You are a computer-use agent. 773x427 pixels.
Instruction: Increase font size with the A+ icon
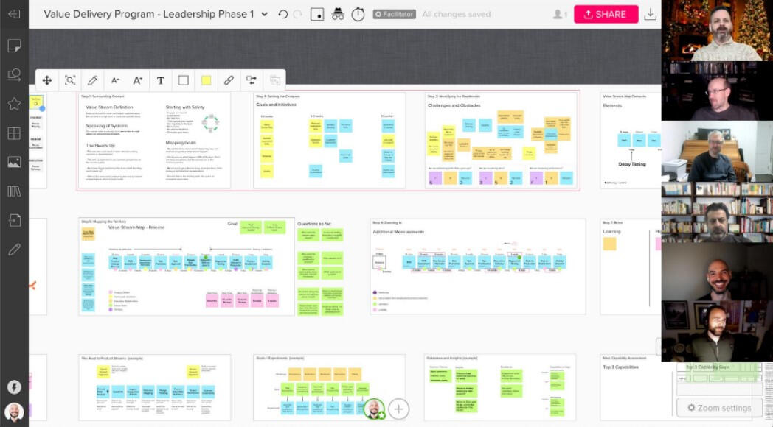click(x=137, y=80)
